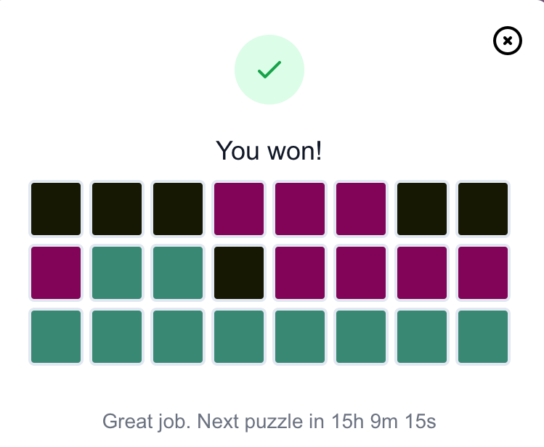Viewport: 544px width, 447px height.
Task: Click the green checkmark success icon
Action: (269, 70)
